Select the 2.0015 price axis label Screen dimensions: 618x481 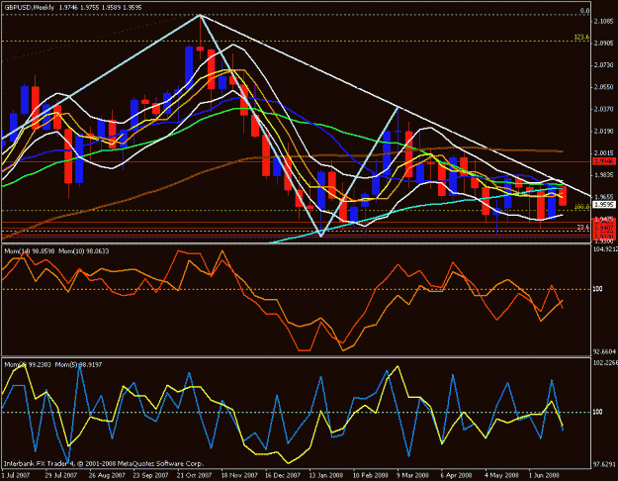point(603,152)
